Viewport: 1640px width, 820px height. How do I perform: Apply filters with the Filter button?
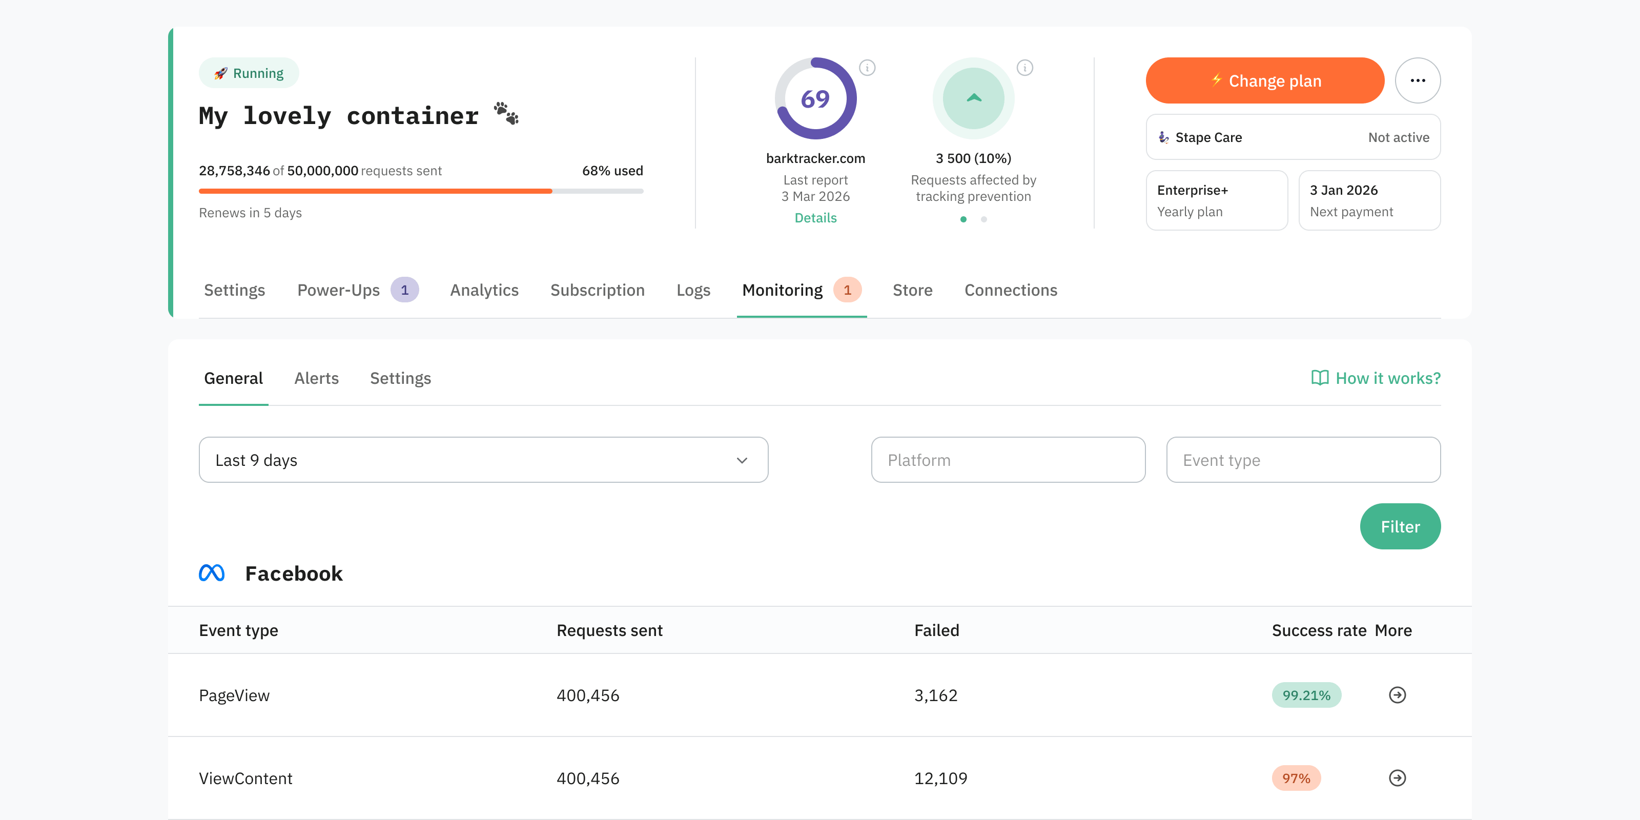tap(1399, 526)
